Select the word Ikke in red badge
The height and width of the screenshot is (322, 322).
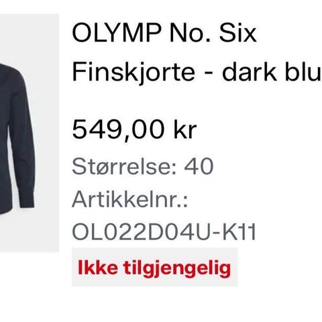[98, 267]
